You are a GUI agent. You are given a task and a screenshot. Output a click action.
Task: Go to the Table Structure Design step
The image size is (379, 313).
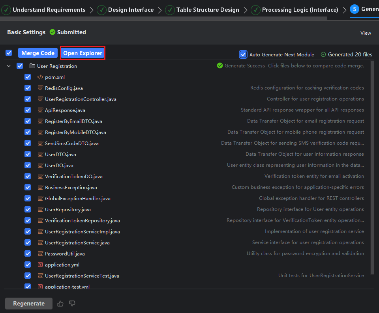tap(207, 10)
